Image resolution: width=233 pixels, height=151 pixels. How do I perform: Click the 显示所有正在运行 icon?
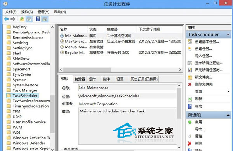point(190,63)
